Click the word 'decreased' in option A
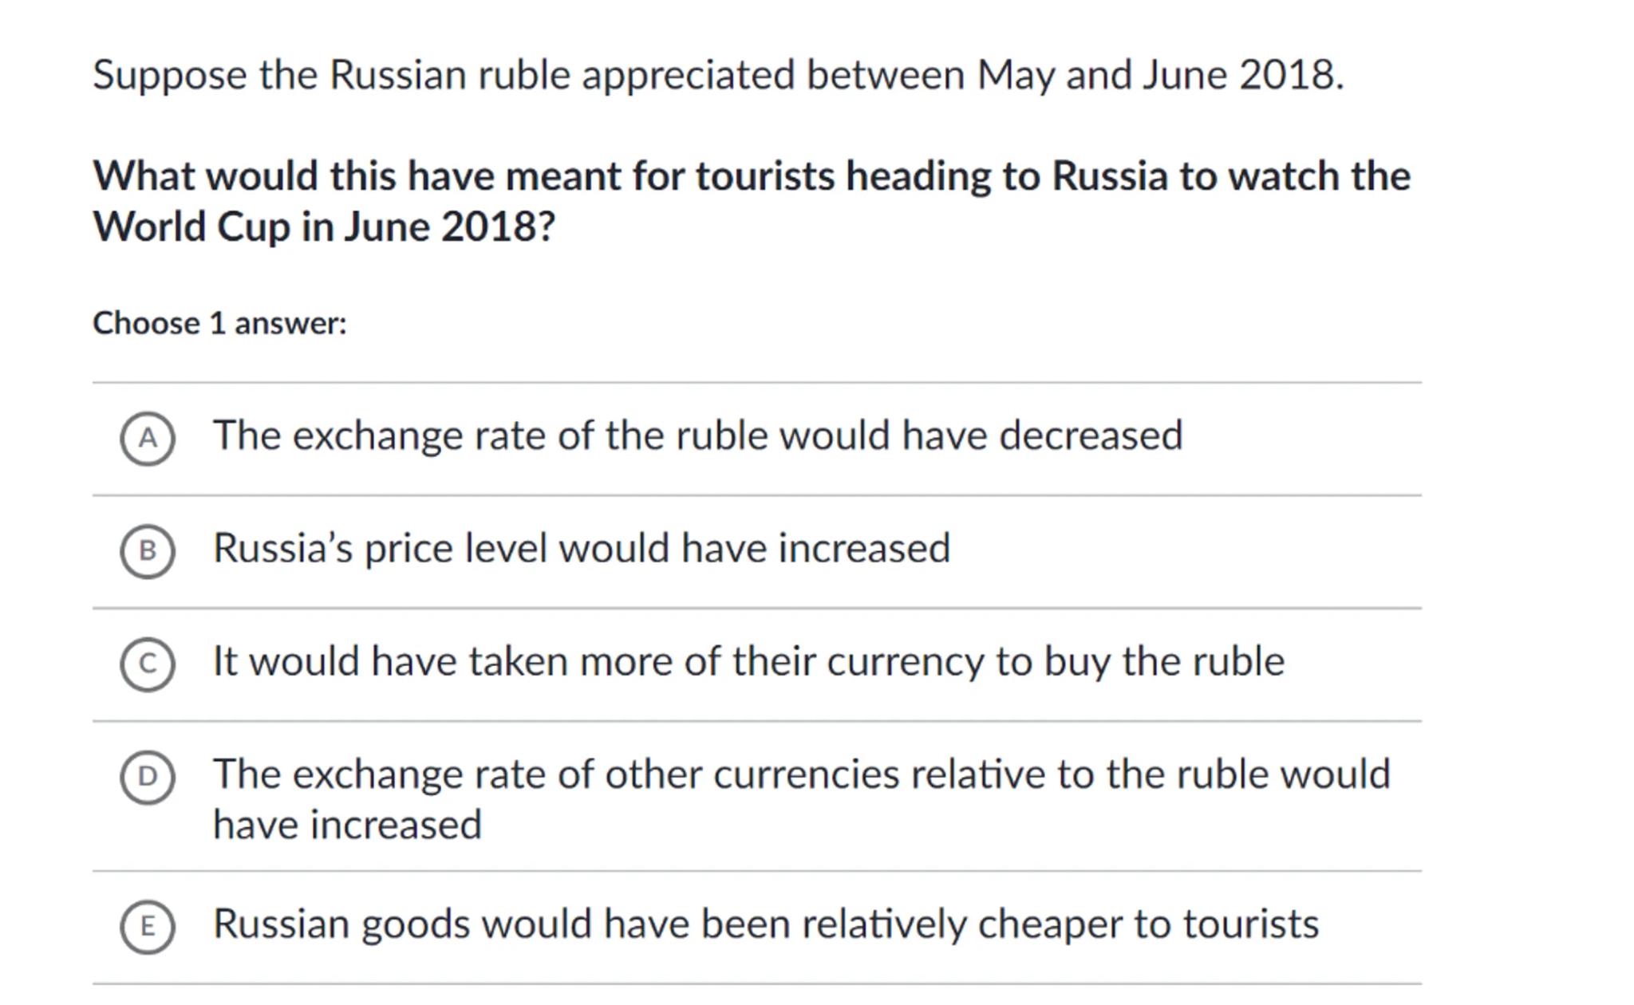Viewport: 1634px width, 1005px height. (1090, 436)
